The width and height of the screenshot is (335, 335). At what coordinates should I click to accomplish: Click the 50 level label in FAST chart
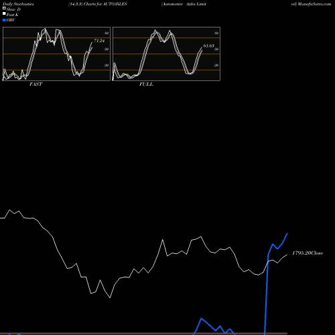click(107, 49)
